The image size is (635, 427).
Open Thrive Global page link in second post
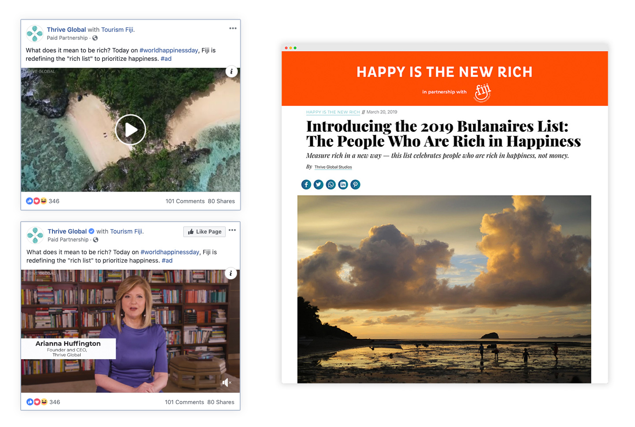67,231
